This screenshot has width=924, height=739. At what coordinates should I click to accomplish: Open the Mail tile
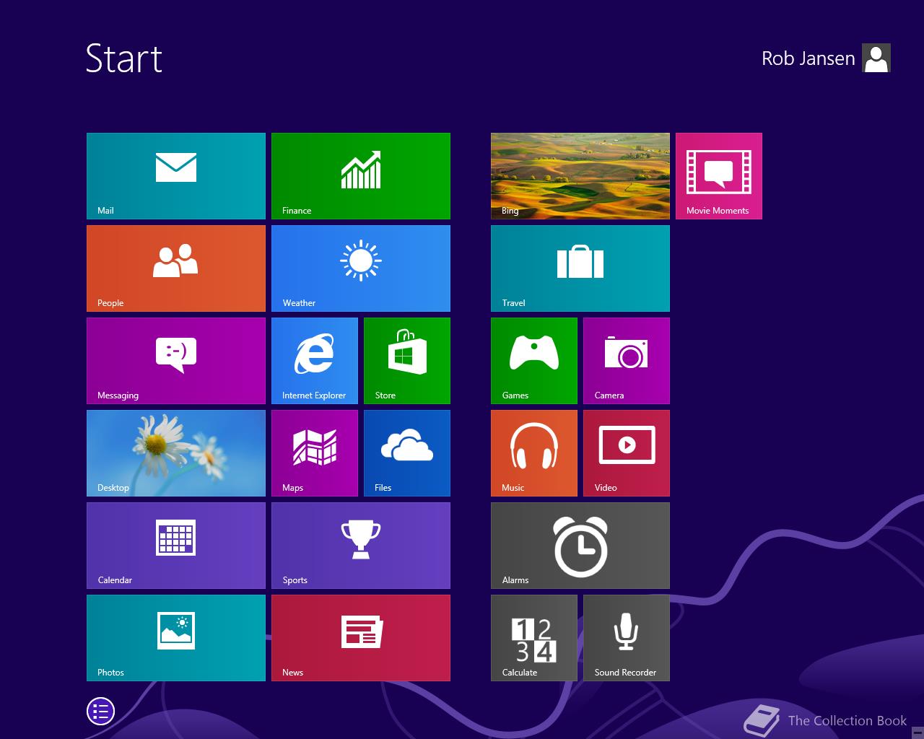pyautogui.click(x=176, y=176)
